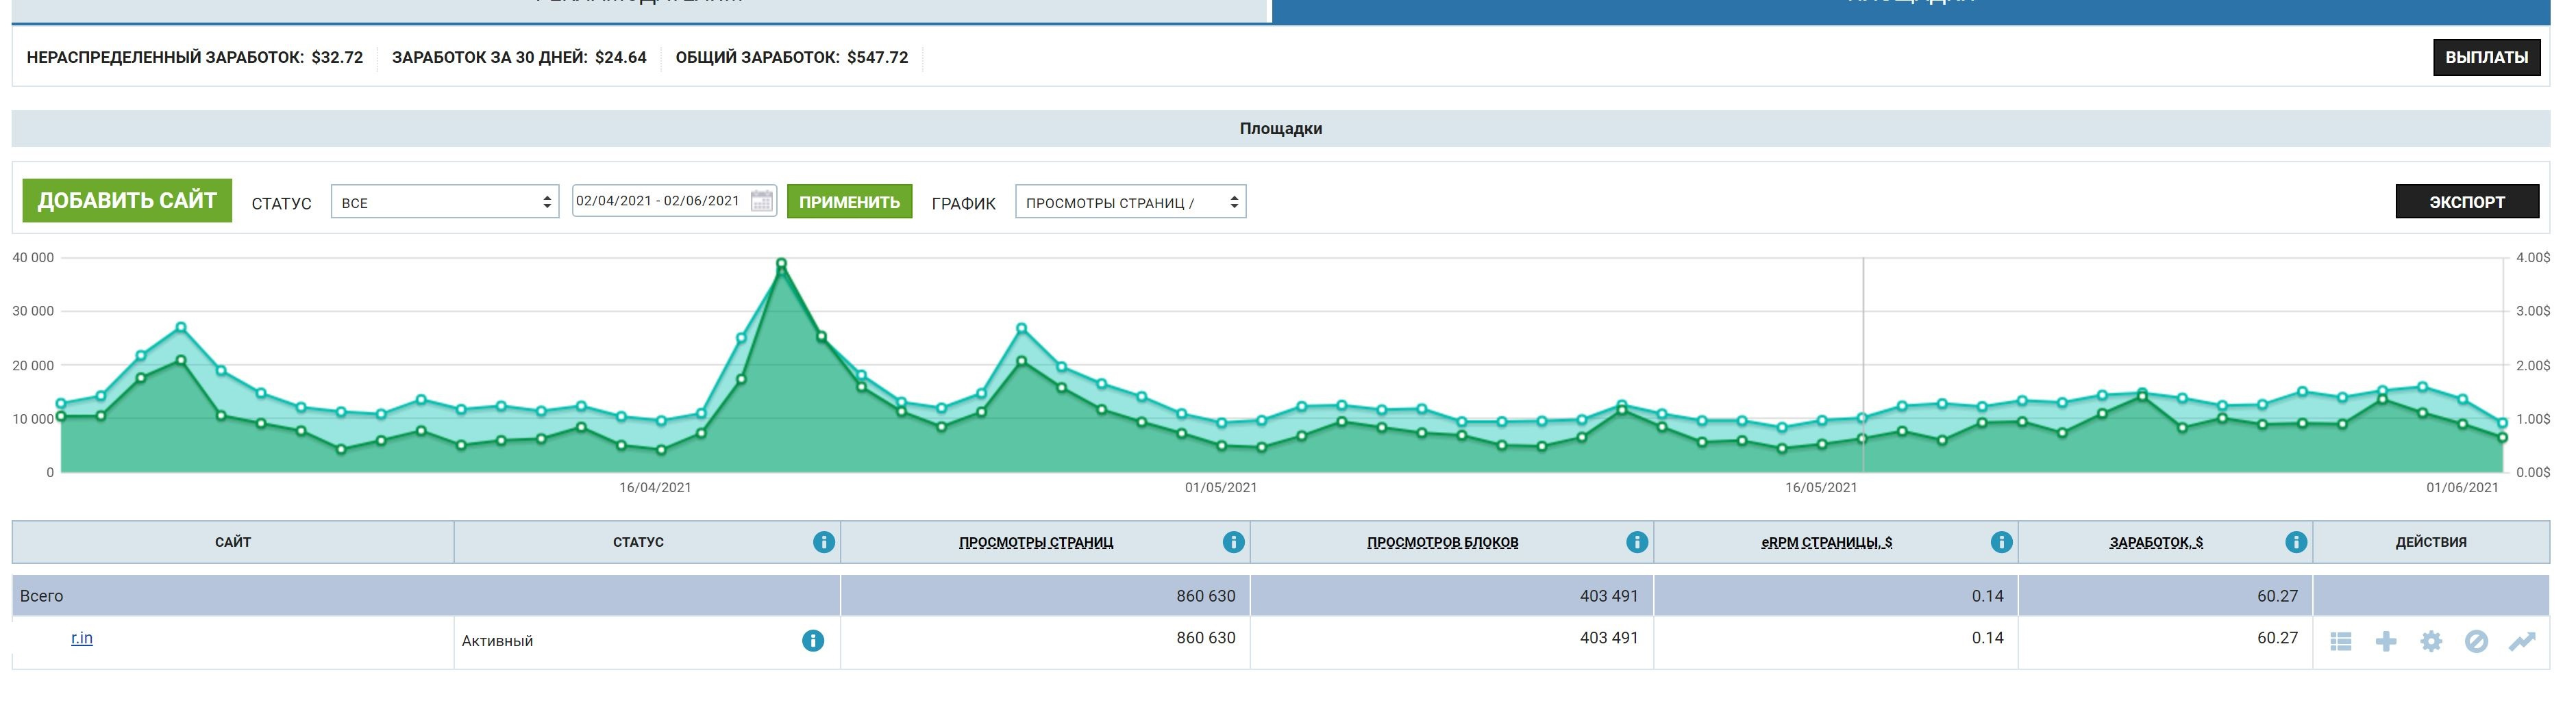
Task: Expand the Статус dropdown showing ВСЕ
Action: pos(444,203)
